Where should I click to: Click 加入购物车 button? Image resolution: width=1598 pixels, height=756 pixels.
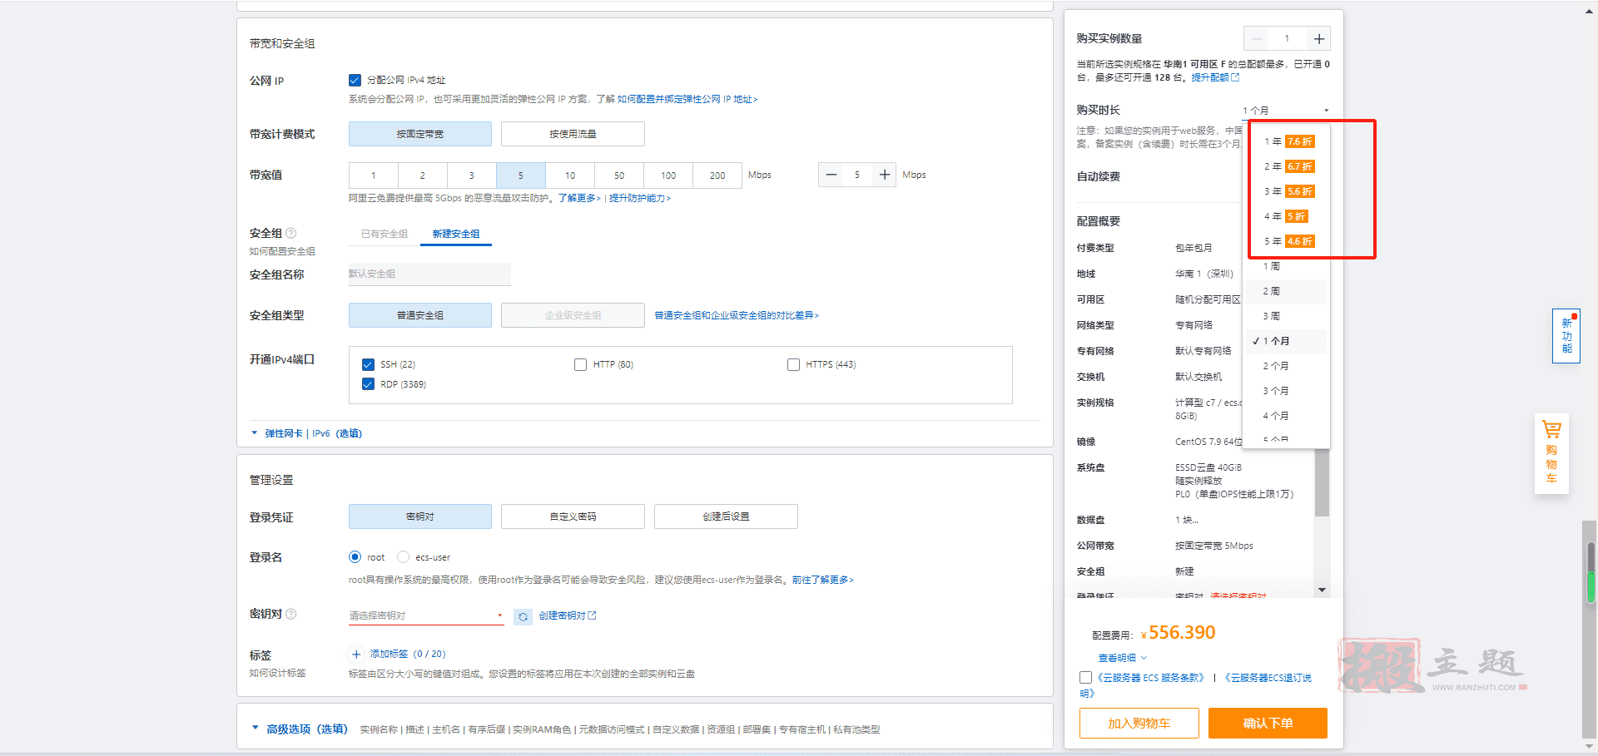click(x=1139, y=724)
